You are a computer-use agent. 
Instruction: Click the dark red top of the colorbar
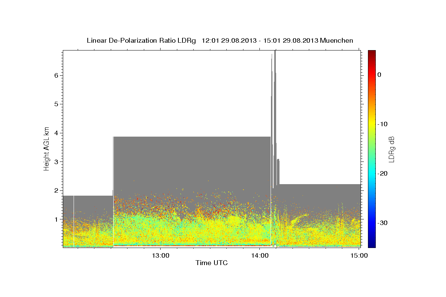(x=372, y=54)
